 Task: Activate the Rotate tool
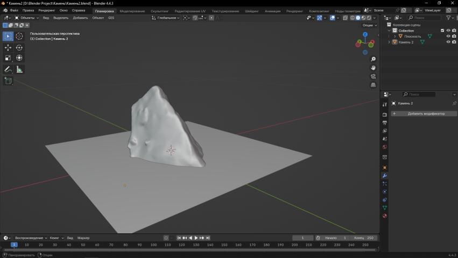coord(19,48)
